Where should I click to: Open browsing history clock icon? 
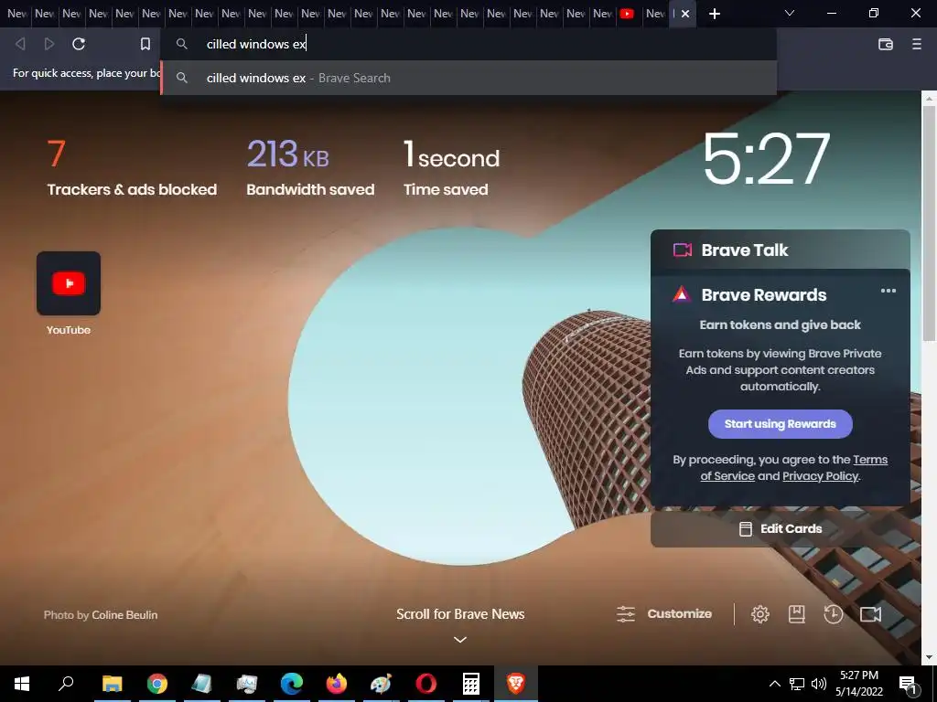click(833, 613)
